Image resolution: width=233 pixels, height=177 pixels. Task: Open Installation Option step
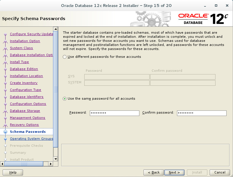(x=25, y=41)
